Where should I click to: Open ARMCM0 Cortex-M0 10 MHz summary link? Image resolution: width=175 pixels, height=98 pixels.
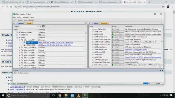[x=56, y=42]
